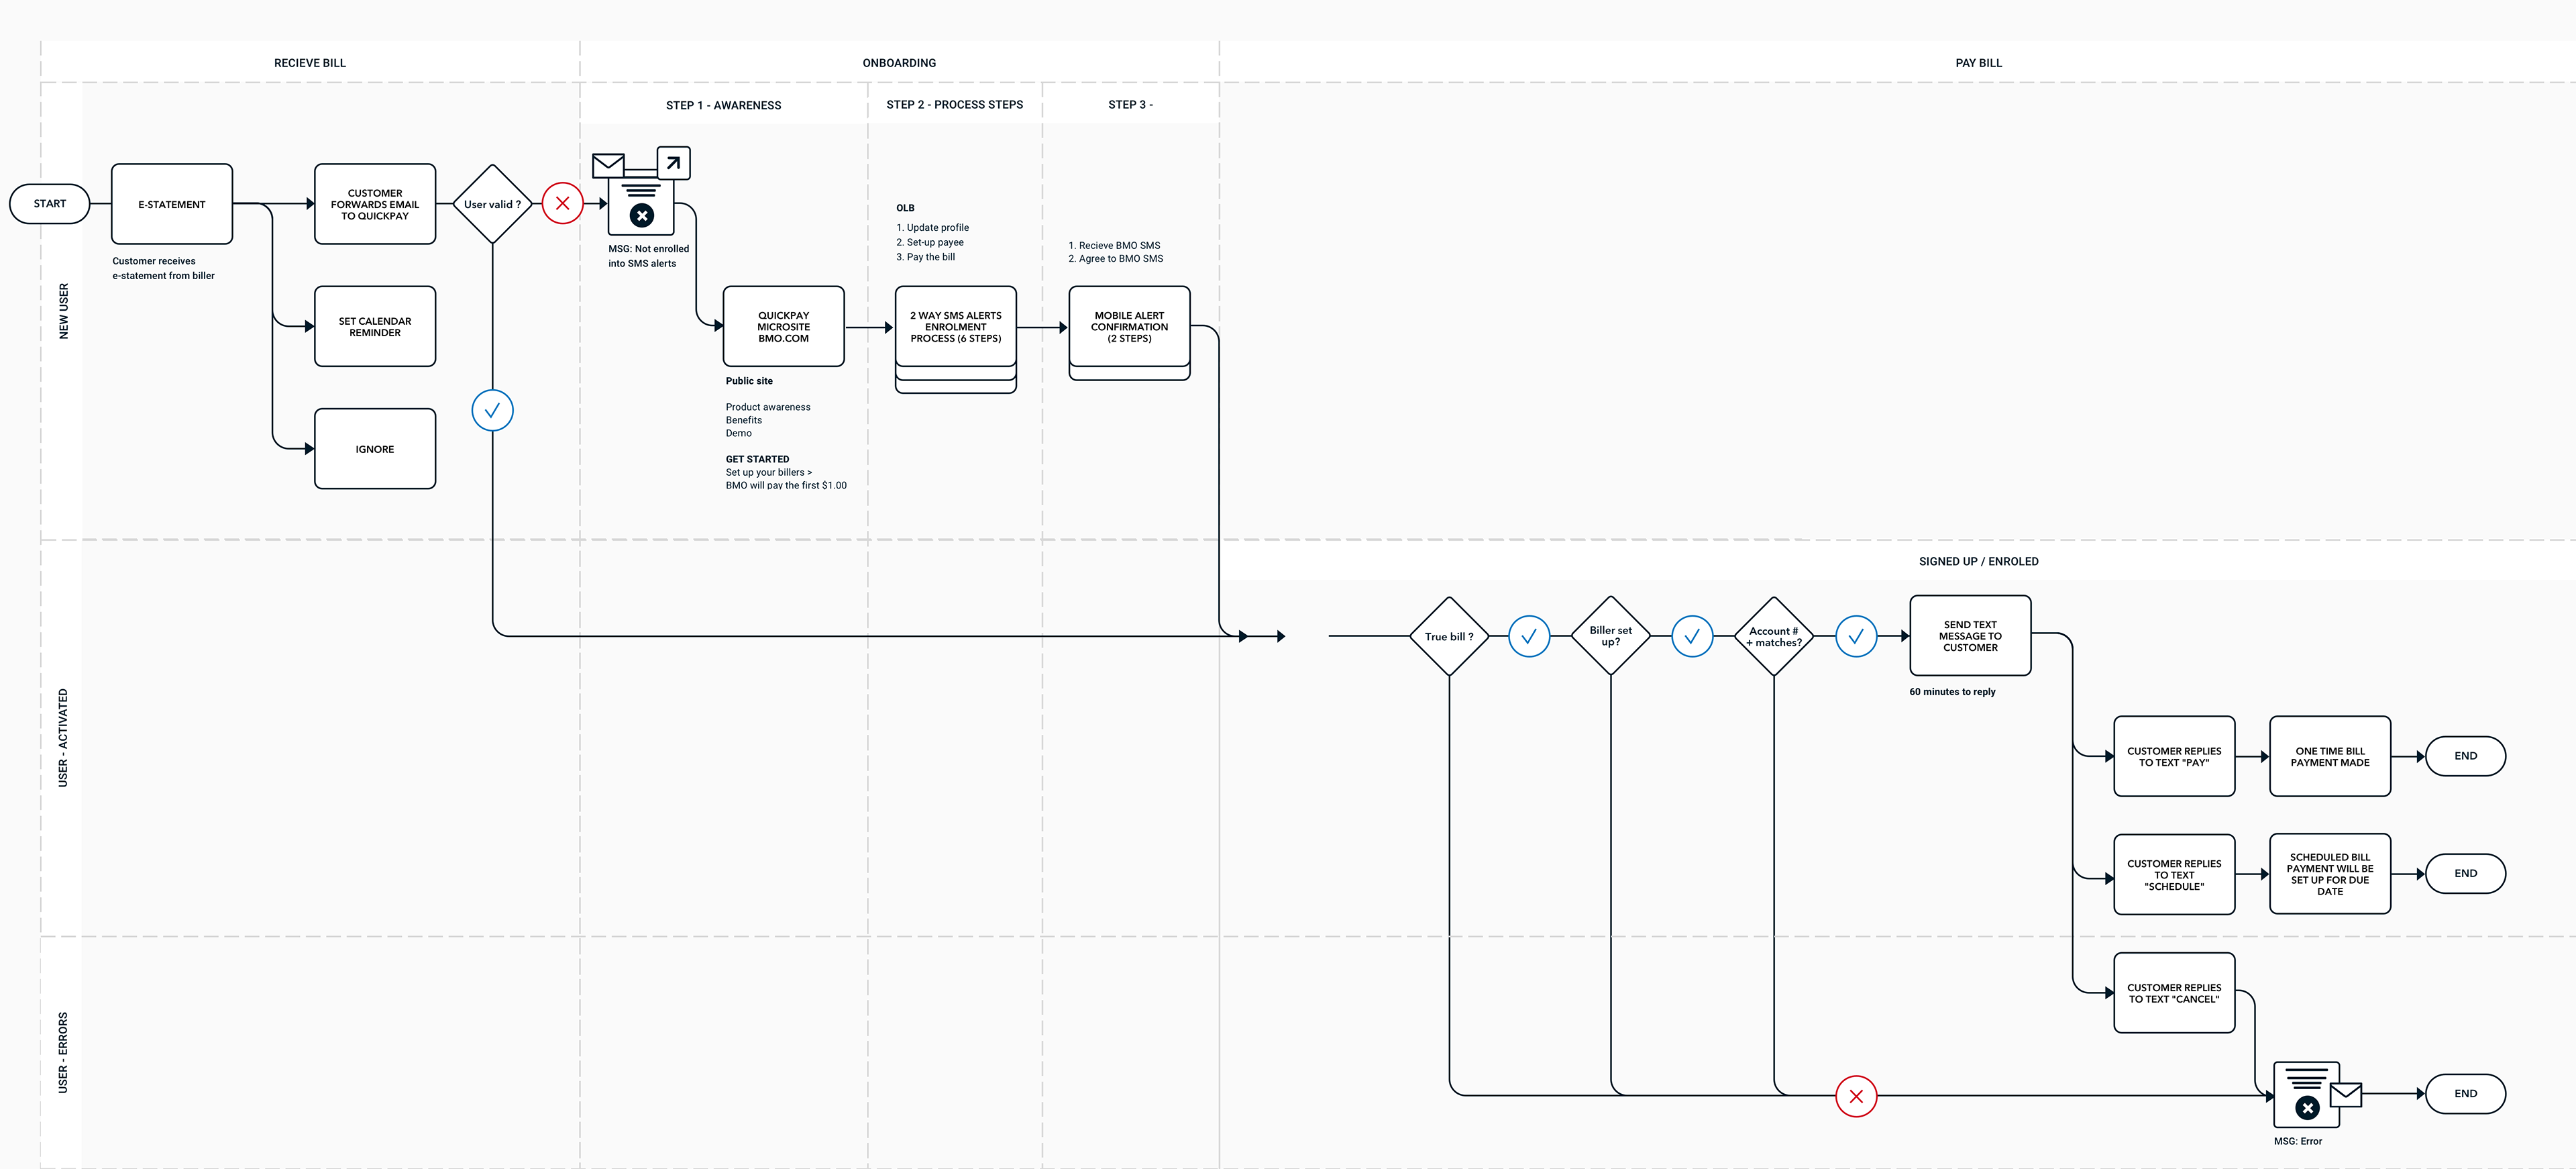Click the checkmark after Biller set up
The width and height of the screenshot is (2576, 1169).
(x=1692, y=636)
